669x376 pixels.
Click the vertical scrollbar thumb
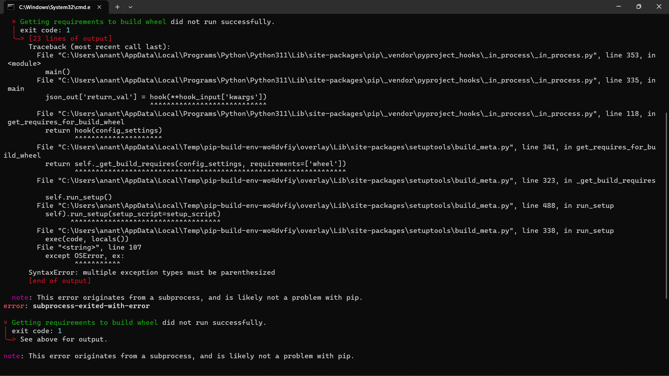coord(666,205)
